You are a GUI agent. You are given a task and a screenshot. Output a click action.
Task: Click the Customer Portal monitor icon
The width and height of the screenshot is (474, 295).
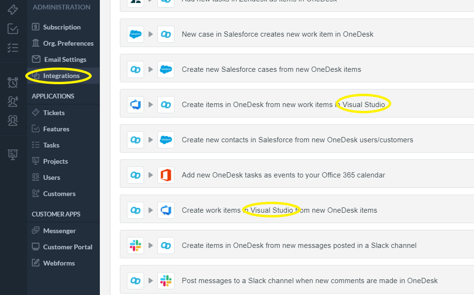click(x=36, y=246)
